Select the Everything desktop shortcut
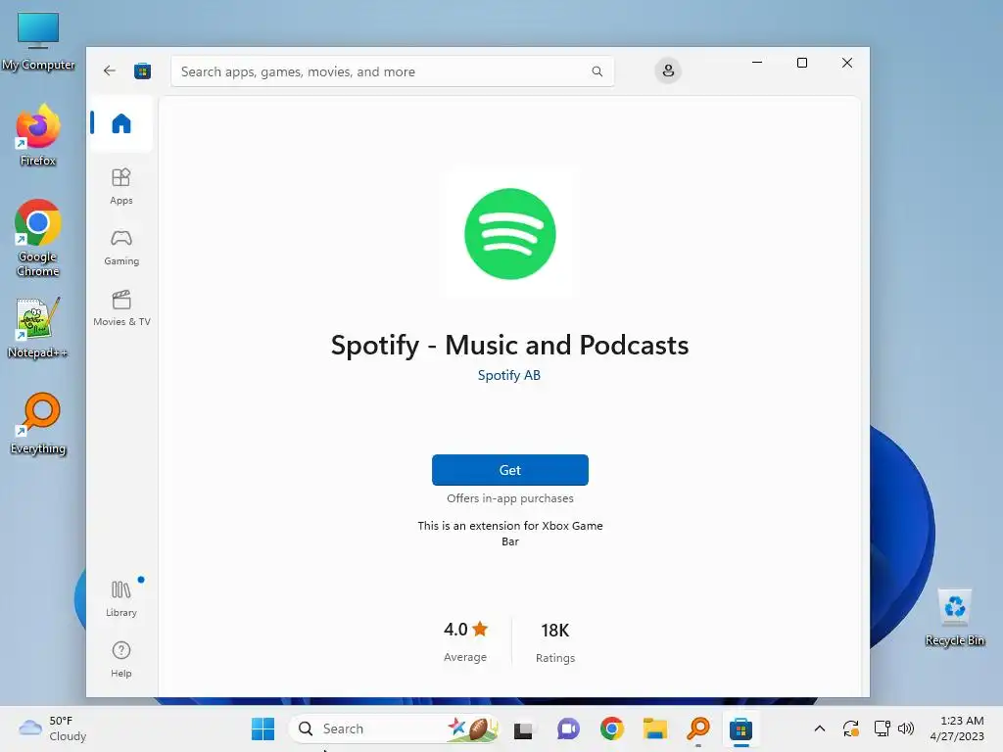Viewport: 1003px width, 752px height. 38,424
